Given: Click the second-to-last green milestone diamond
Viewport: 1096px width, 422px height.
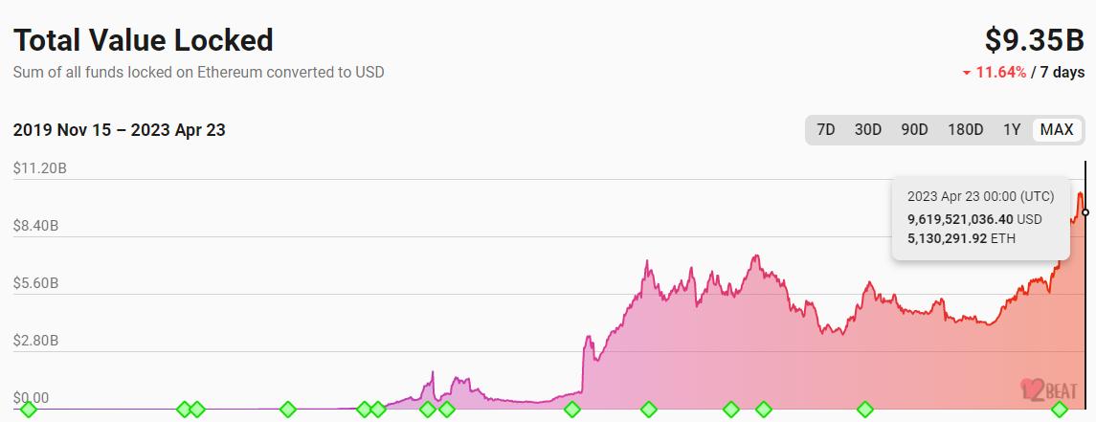Looking at the screenshot, I should (x=865, y=410).
